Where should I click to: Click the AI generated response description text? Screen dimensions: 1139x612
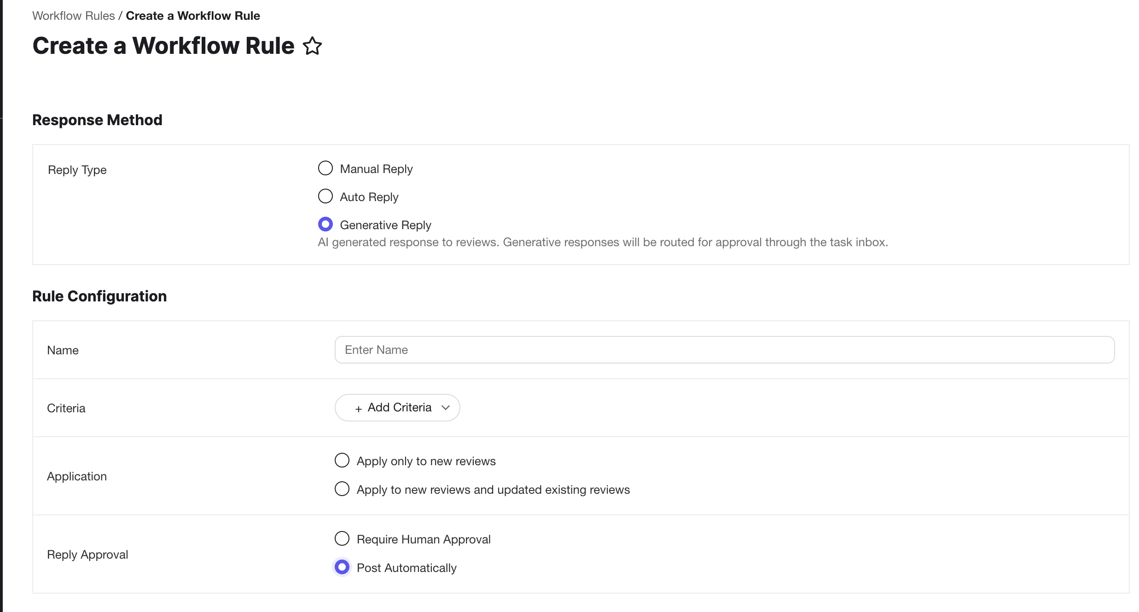click(603, 242)
